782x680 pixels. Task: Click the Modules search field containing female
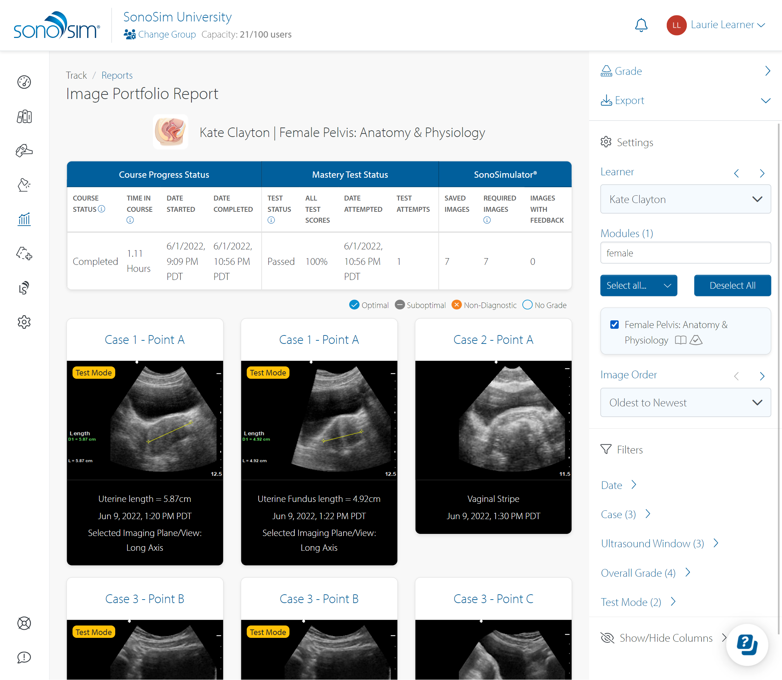[x=685, y=253]
